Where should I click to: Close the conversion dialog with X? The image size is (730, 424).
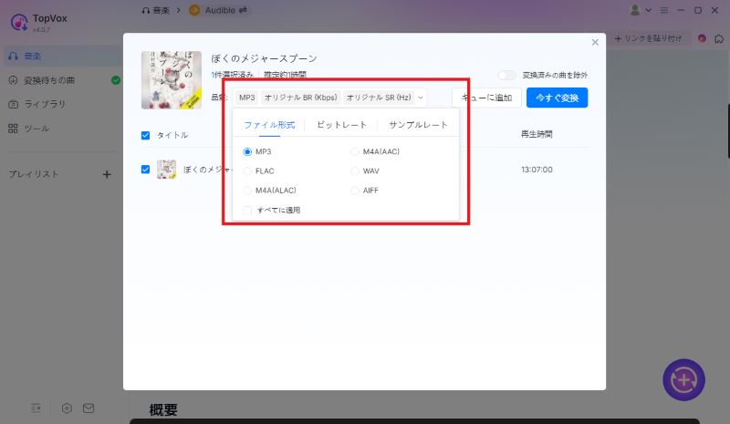pyautogui.click(x=595, y=42)
